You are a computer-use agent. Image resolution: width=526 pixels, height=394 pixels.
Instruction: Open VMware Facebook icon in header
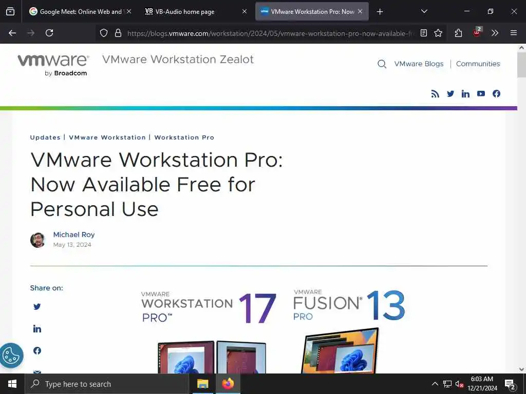pyautogui.click(x=497, y=94)
